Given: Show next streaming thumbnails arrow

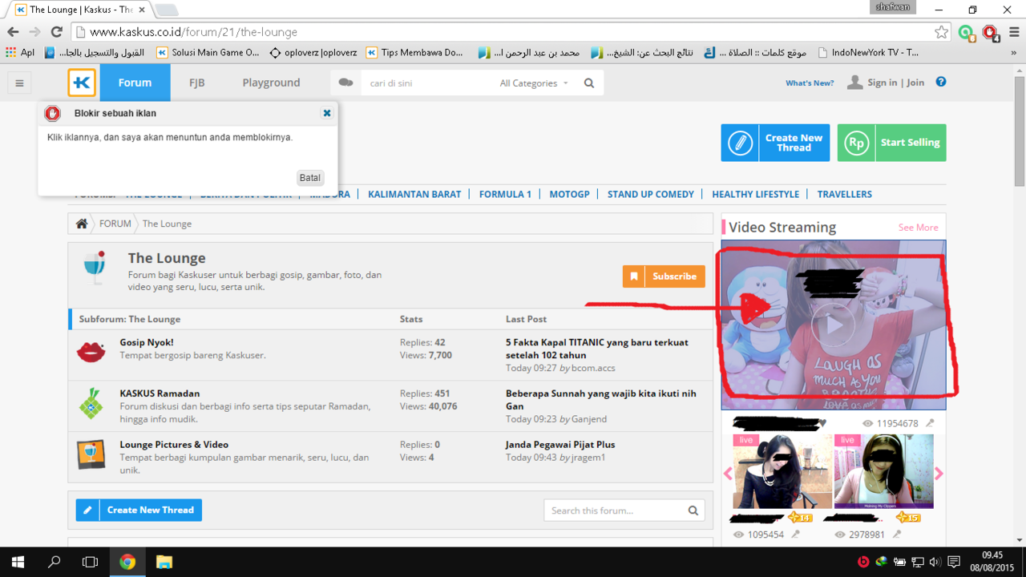Looking at the screenshot, I should 939,474.
